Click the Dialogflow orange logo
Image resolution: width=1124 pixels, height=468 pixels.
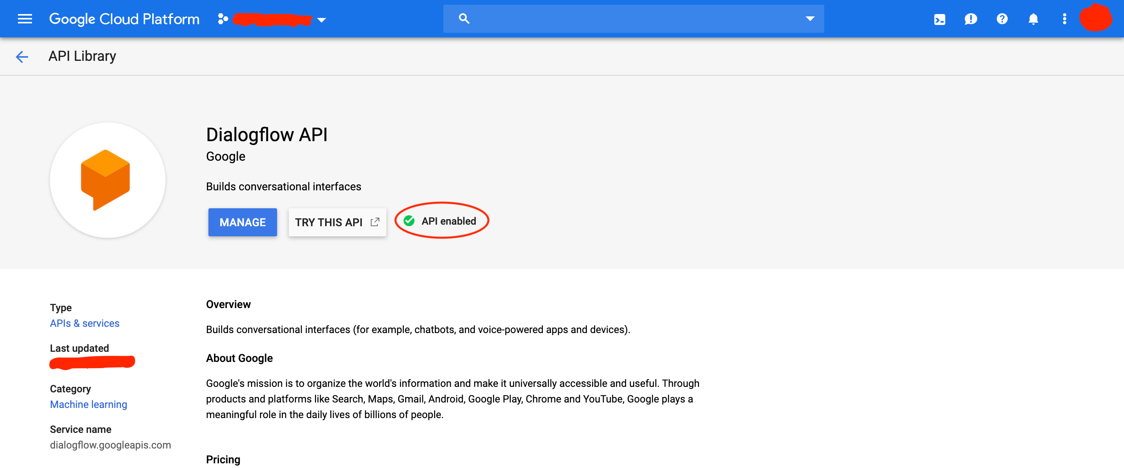coord(106,180)
